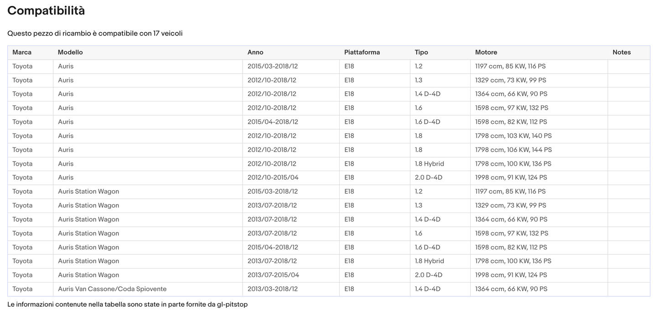Select the 1798 ccm, 106 KW, 144 PS cell
This screenshot has width=659, height=314.
pos(513,150)
